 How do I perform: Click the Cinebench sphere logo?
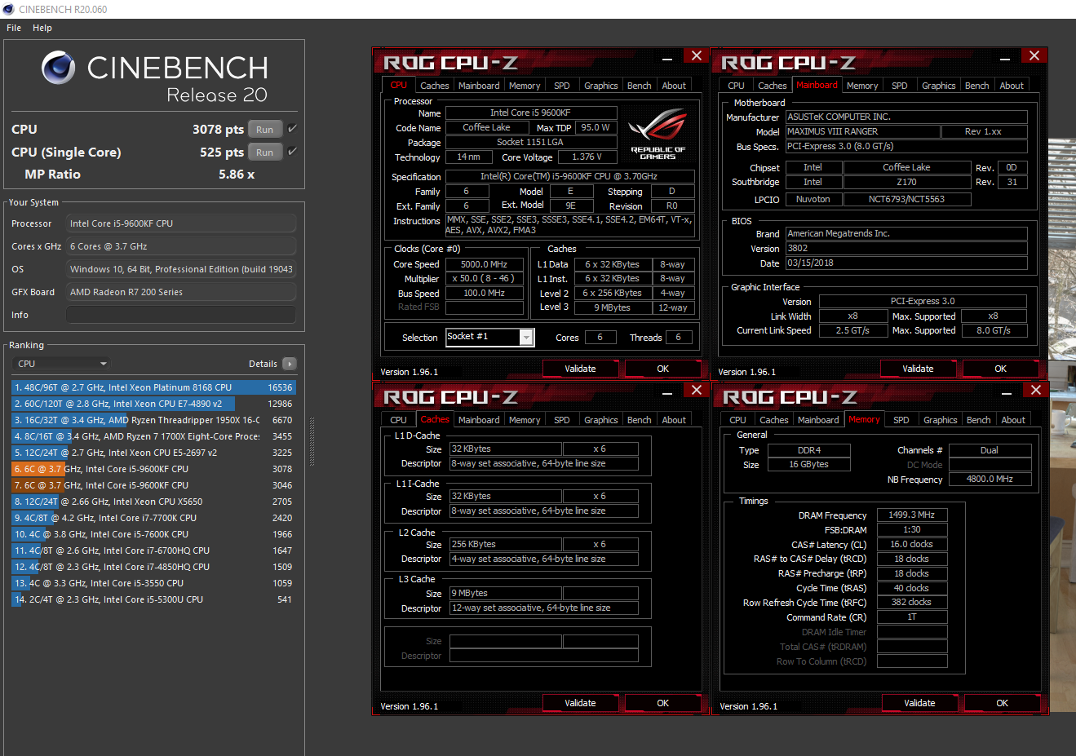(x=58, y=68)
